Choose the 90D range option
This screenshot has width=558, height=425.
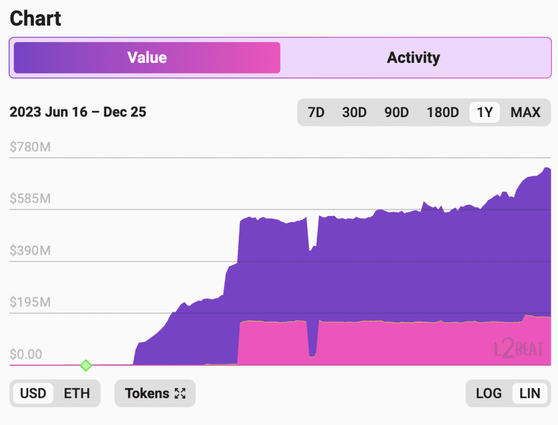(397, 112)
